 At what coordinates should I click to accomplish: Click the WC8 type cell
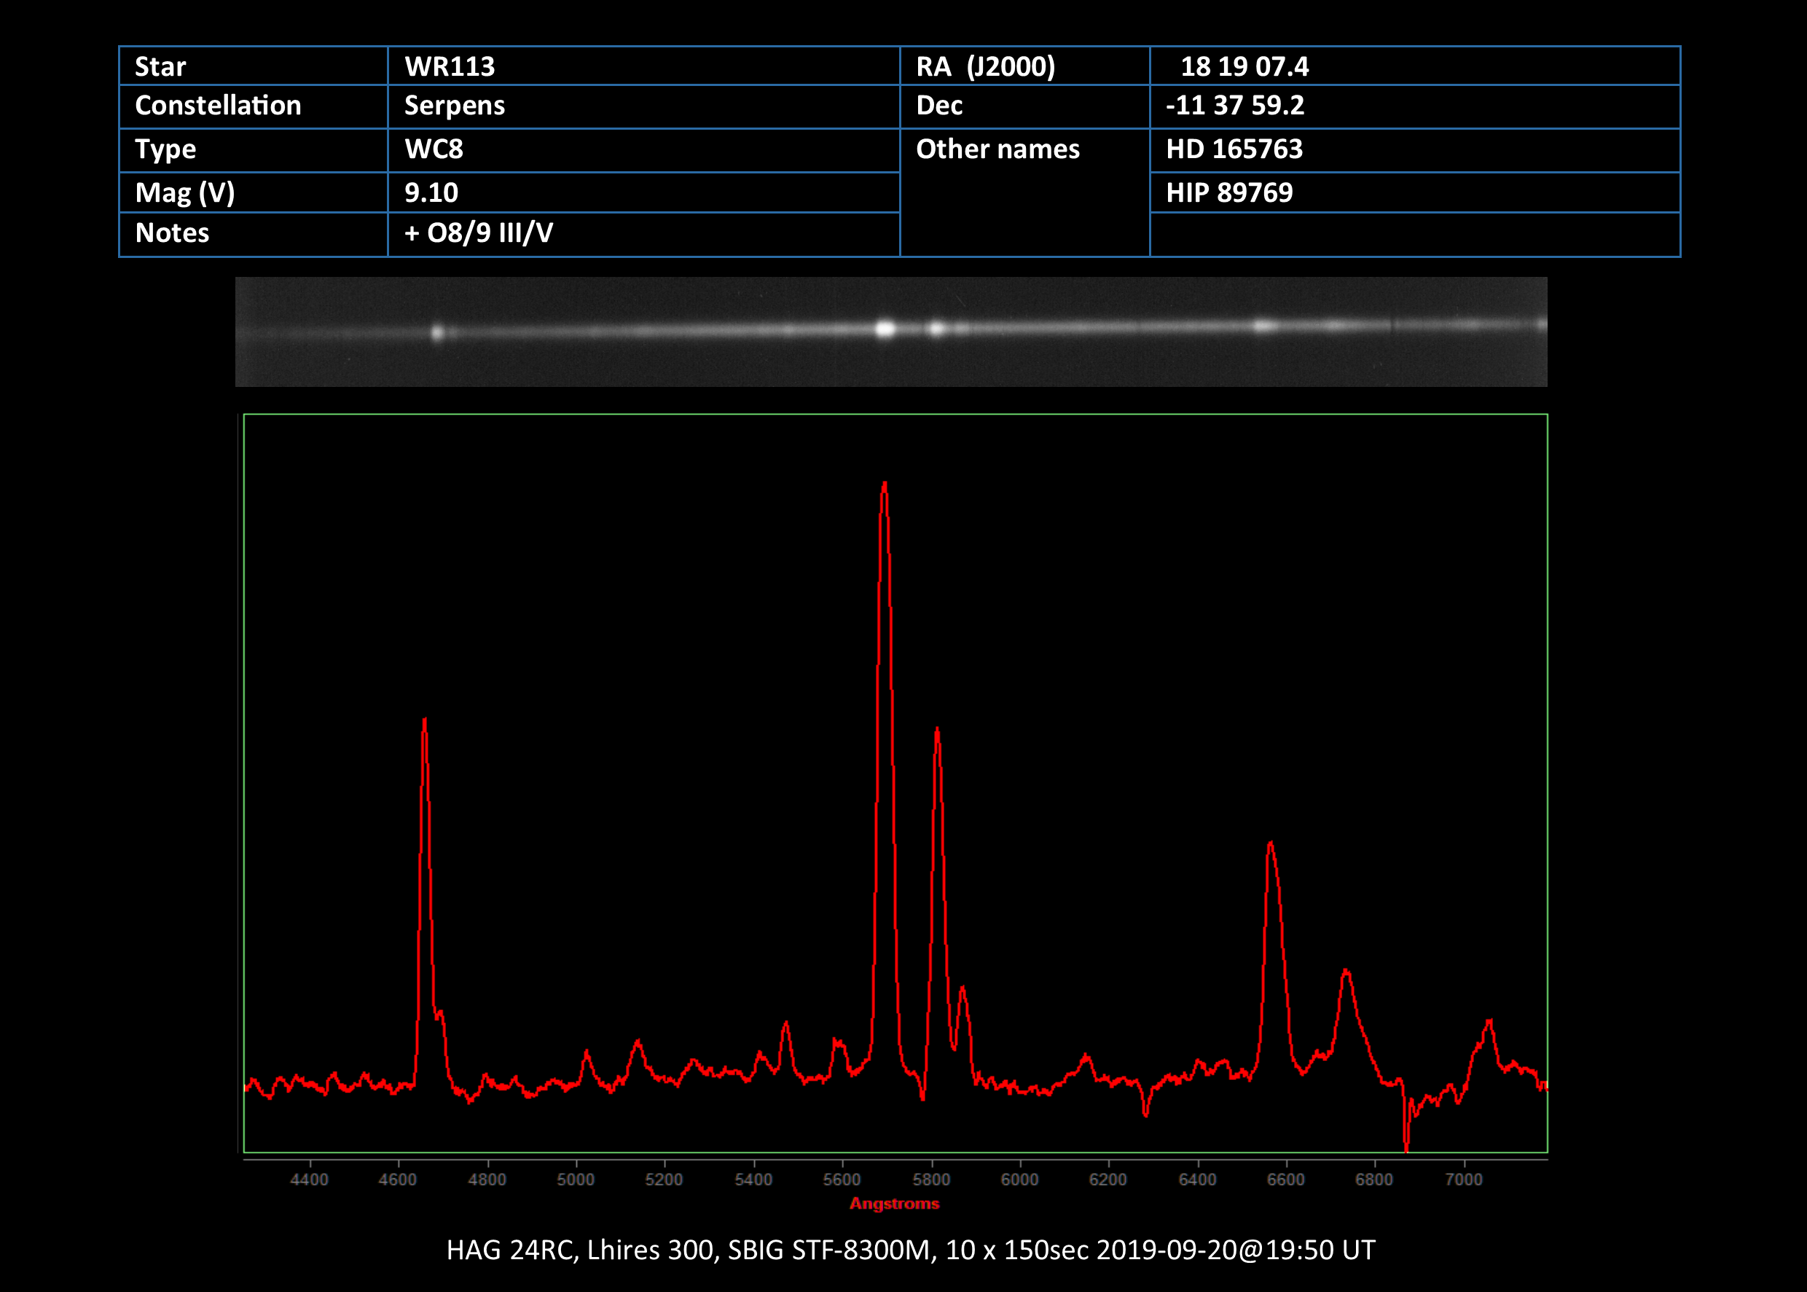pyautogui.click(x=434, y=149)
